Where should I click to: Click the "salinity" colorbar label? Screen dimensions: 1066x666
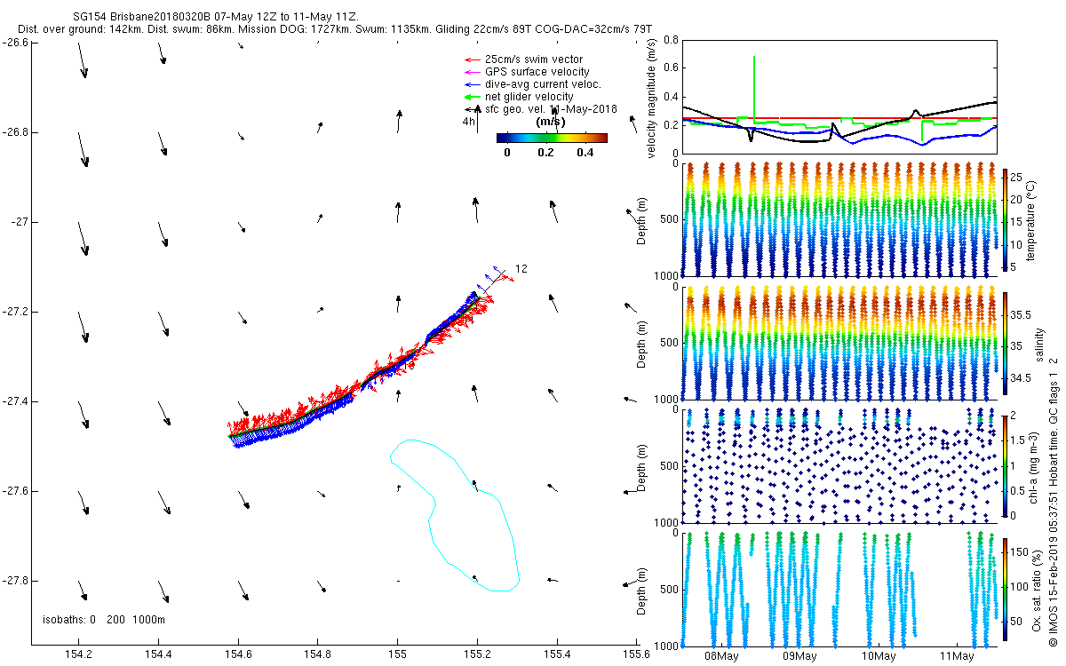[1038, 345]
